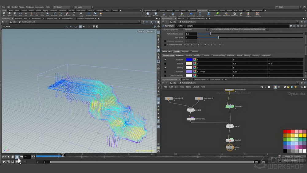The image size is (307, 173).
Task: Open the flipobject asset name dropdown
Action: pos(196,29)
